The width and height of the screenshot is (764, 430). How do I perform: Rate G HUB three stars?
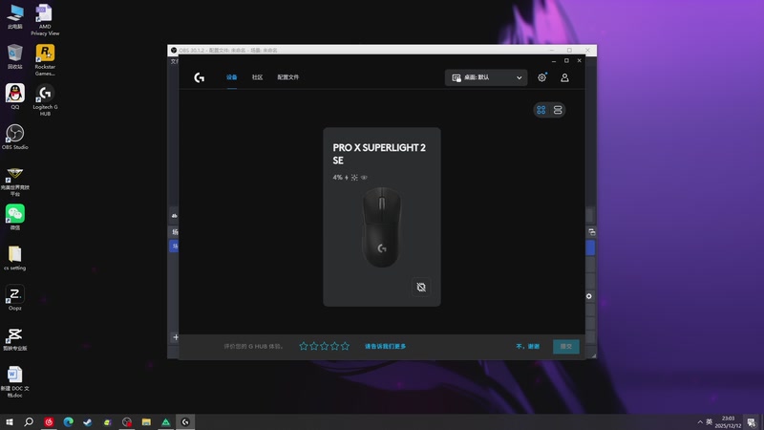point(325,346)
